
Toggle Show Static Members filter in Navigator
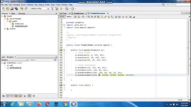point(12,96)
